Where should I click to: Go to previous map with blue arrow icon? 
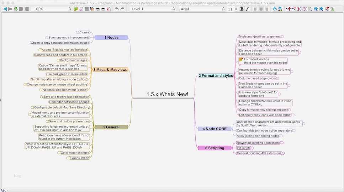5,9
